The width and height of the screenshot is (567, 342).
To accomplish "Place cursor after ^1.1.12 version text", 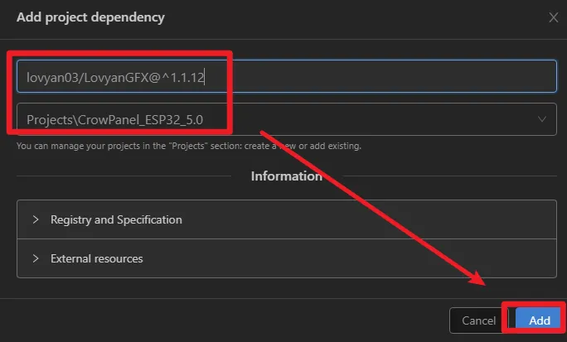I will click(206, 77).
